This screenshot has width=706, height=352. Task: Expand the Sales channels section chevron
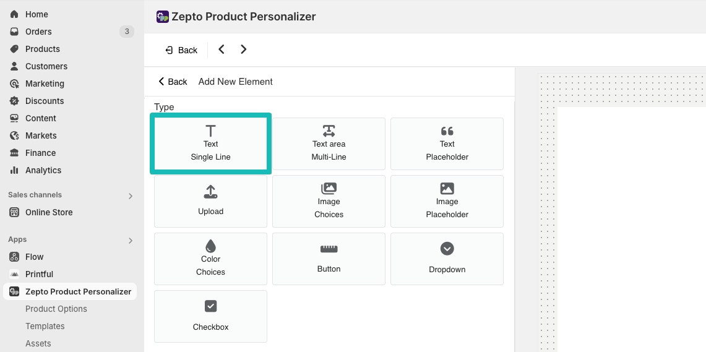pos(131,196)
